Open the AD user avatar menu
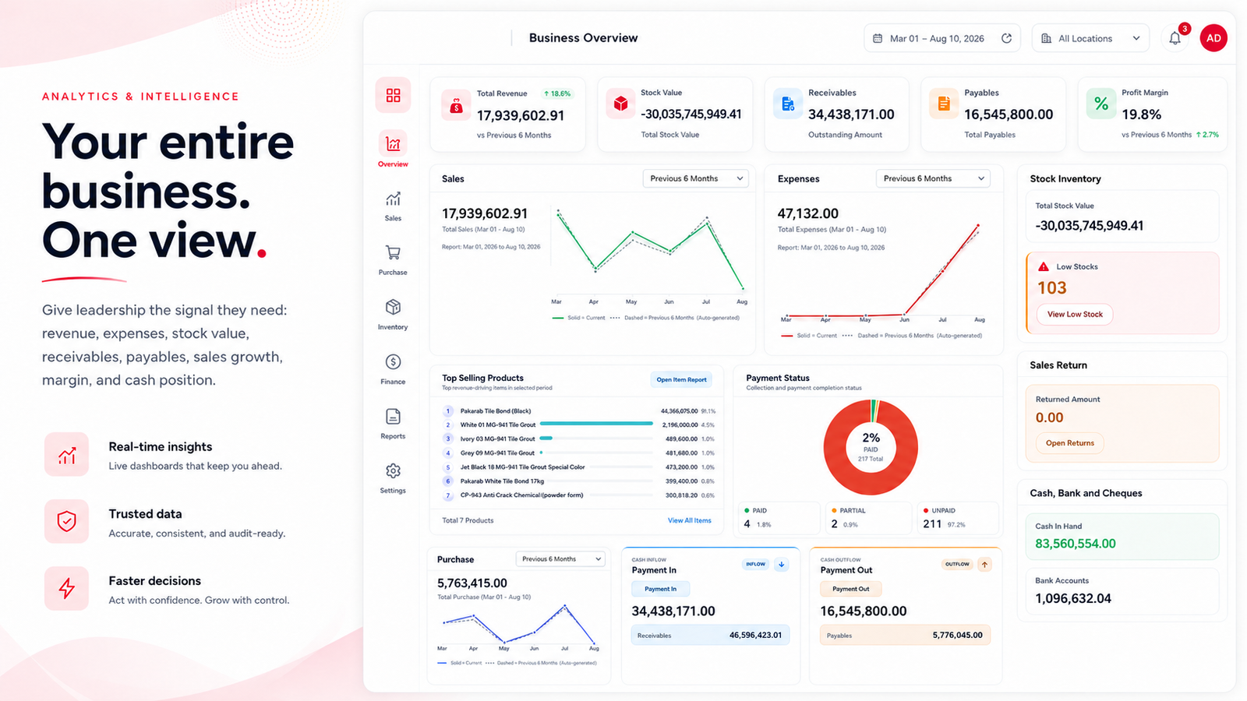Image resolution: width=1247 pixels, height=701 pixels. pos(1213,38)
